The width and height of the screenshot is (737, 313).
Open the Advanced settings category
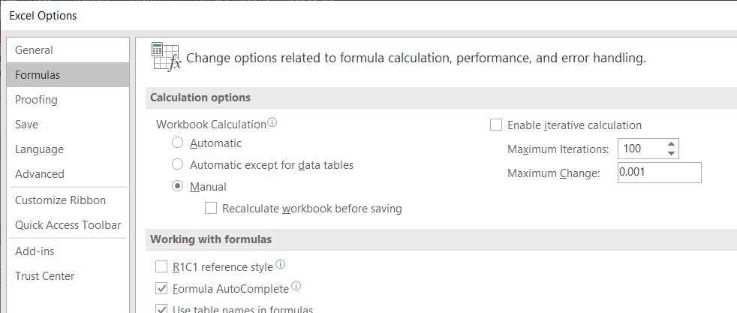40,174
